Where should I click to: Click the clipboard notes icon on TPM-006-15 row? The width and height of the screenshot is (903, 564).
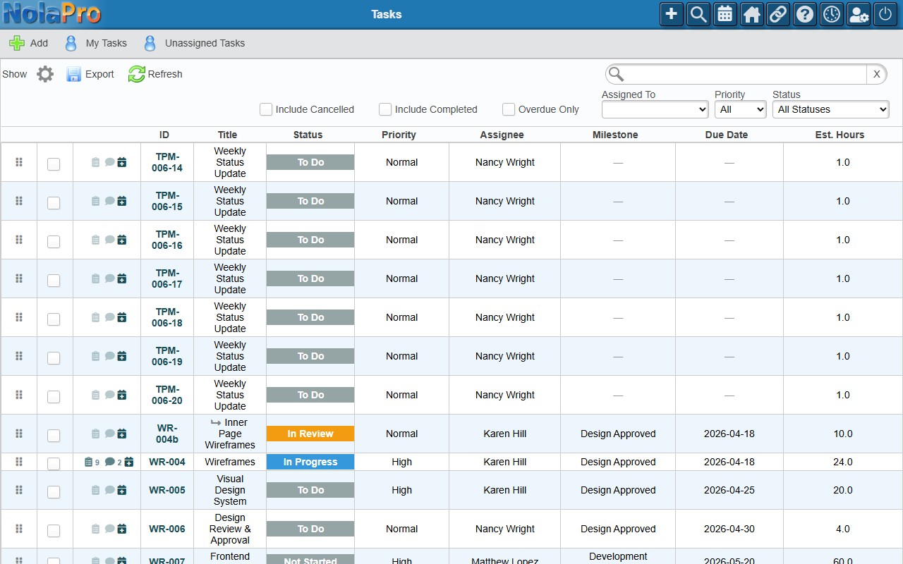pos(96,201)
